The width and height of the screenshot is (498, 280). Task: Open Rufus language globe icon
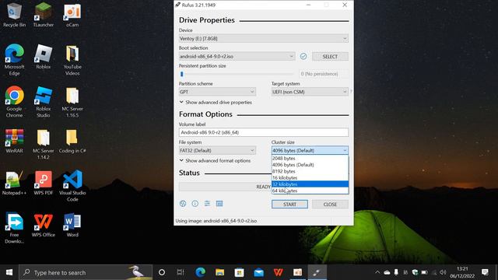pyautogui.click(x=183, y=204)
